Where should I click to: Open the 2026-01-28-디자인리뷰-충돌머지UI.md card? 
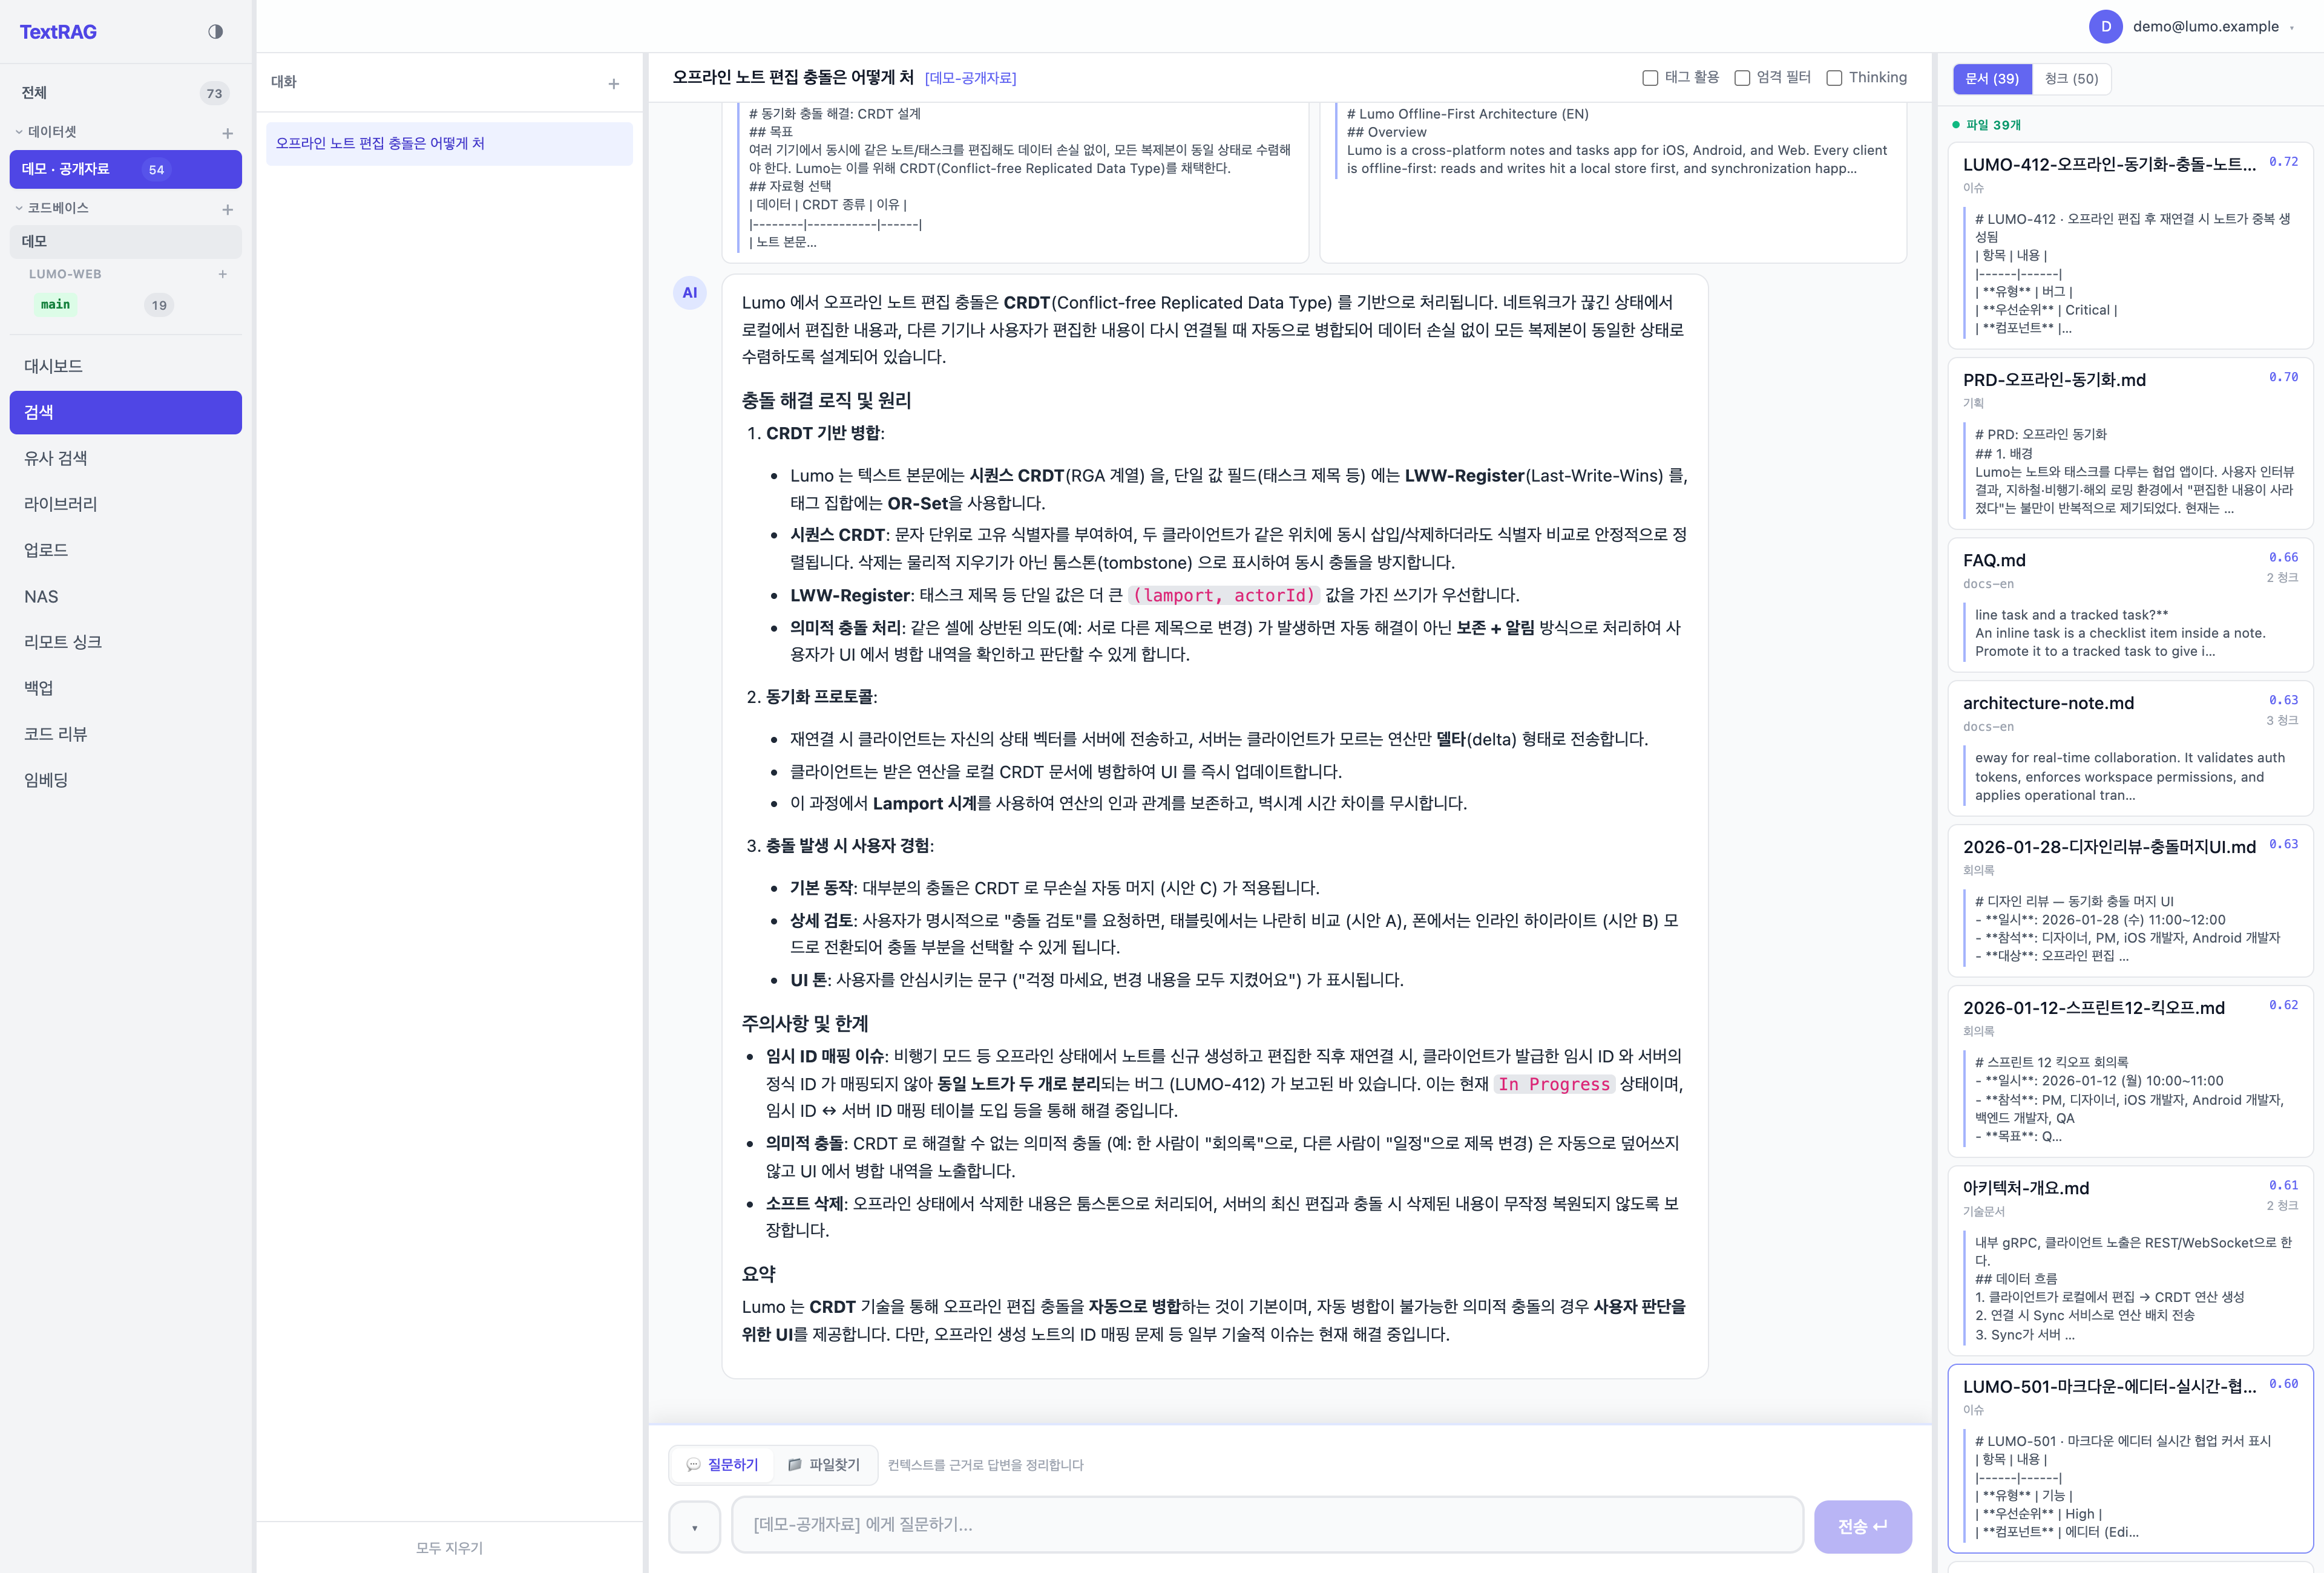pos(2130,900)
